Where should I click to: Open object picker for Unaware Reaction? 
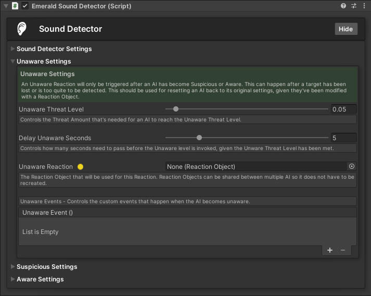click(x=352, y=166)
